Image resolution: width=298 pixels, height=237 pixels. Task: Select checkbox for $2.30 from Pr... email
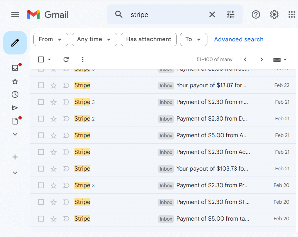click(41, 186)
